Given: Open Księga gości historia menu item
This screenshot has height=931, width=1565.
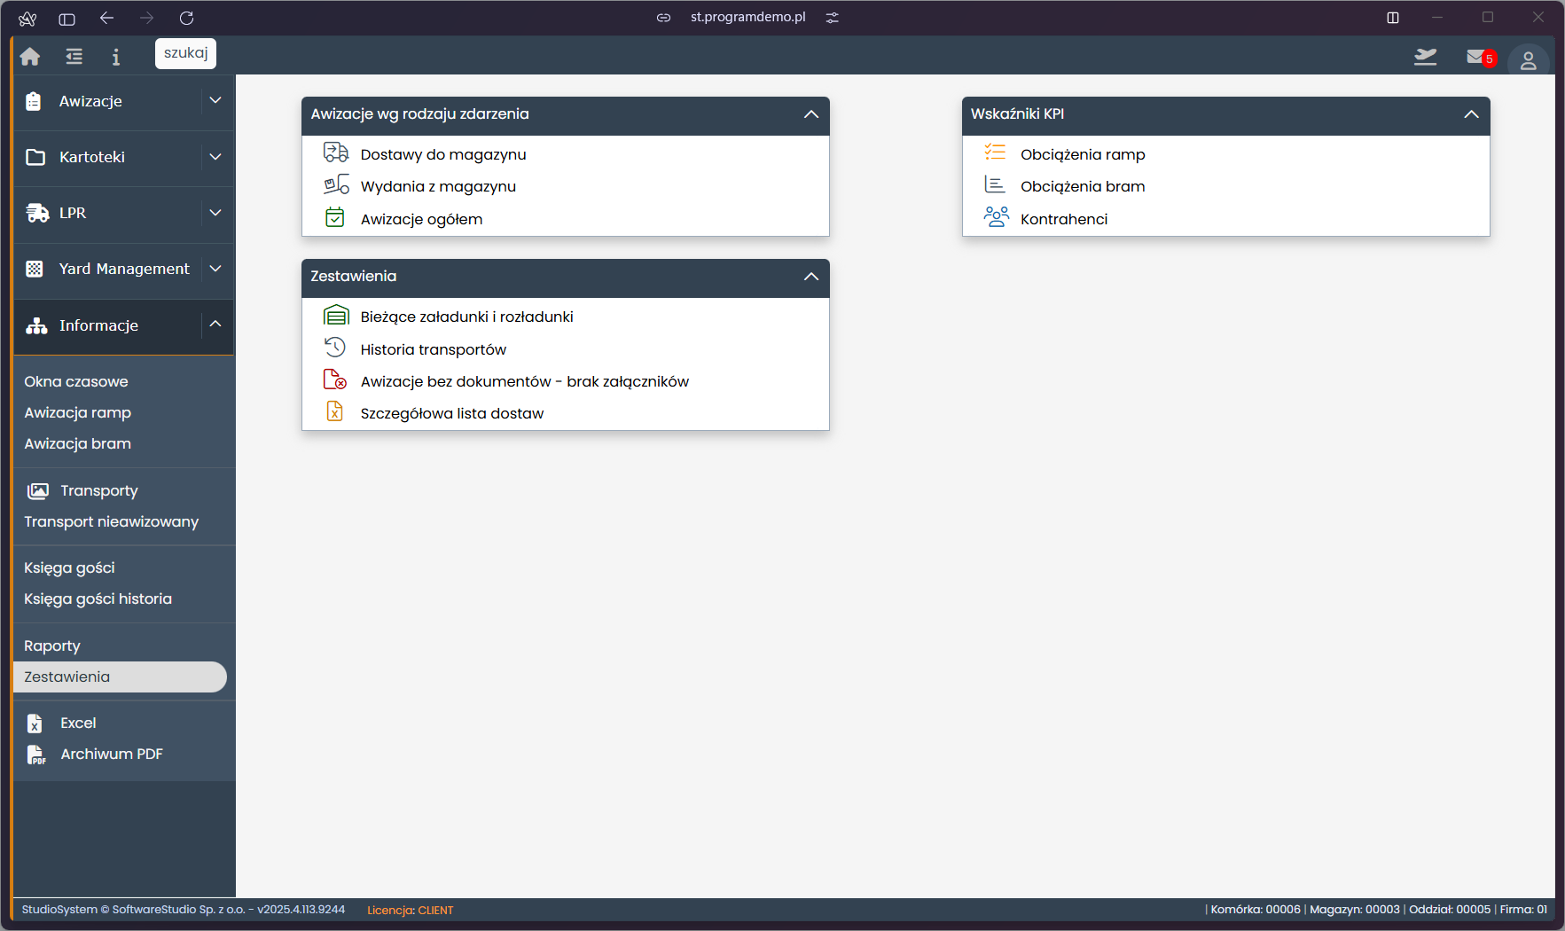Looking at the screenshot, I should [x=98, y=598].
